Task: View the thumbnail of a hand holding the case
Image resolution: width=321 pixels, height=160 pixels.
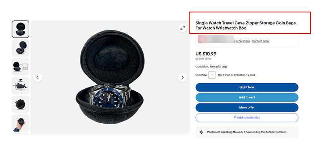Action: point(20,123)
